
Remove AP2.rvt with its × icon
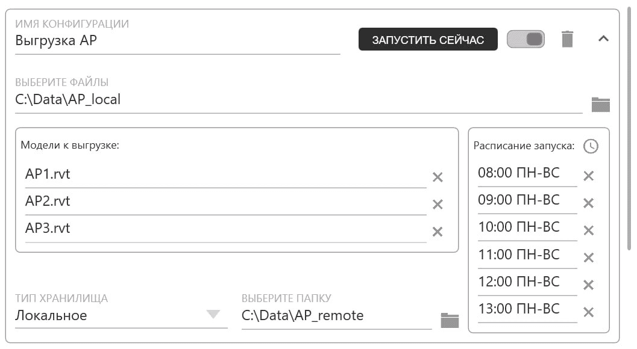[x=439, y=203]
